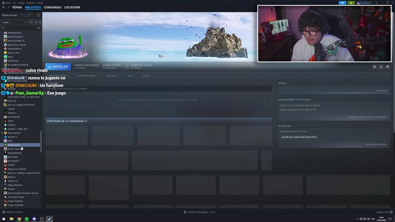Toggle the ready-to-play filter icon
The height and width of the screenshot is (222, 395).
point(40,22)
